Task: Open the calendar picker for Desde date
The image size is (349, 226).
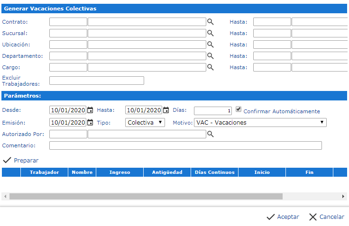Action: (90, 110)
